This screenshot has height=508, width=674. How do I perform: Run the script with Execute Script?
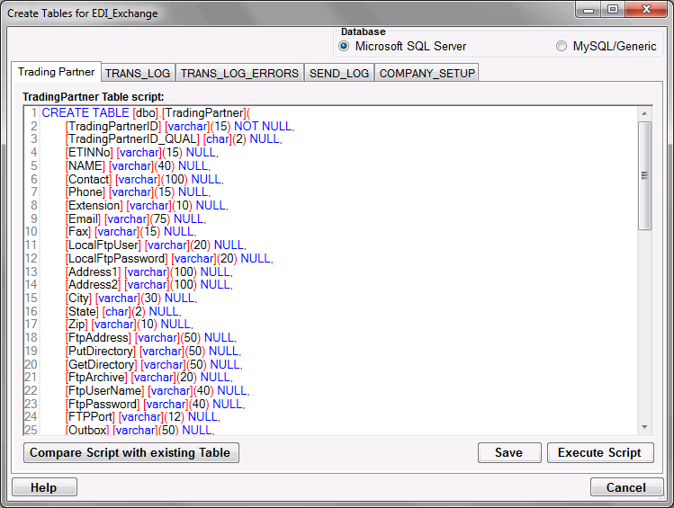pyautogui.click(x=599, y=452)
